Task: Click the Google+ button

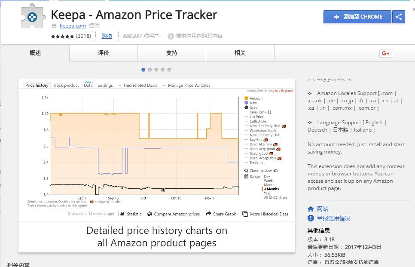Action: tap(386, 53)
